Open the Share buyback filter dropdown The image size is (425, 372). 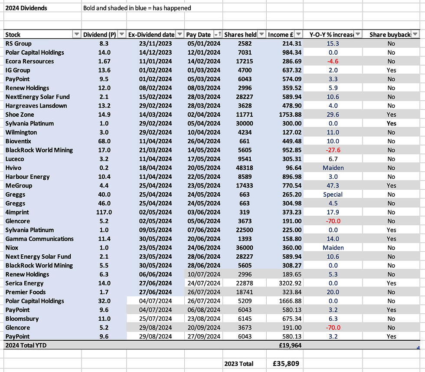(x=415, y=34)
